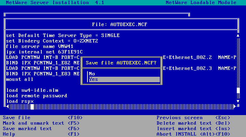246x137 pixels.
Task: Select Yes in save dialog
Action: coord(124,79)
